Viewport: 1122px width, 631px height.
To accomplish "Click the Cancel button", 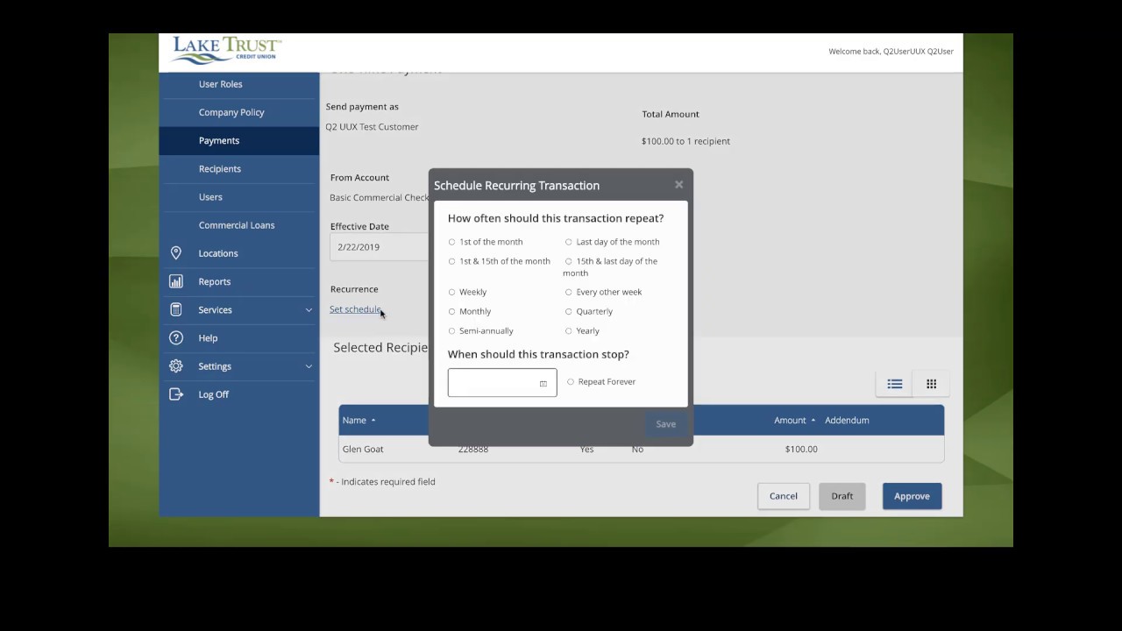I will coord(784,496).
